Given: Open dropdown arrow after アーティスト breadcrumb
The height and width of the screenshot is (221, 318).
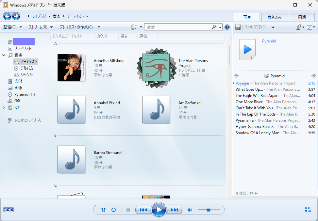Looking at the screenshot, I should tap(87, 16).
